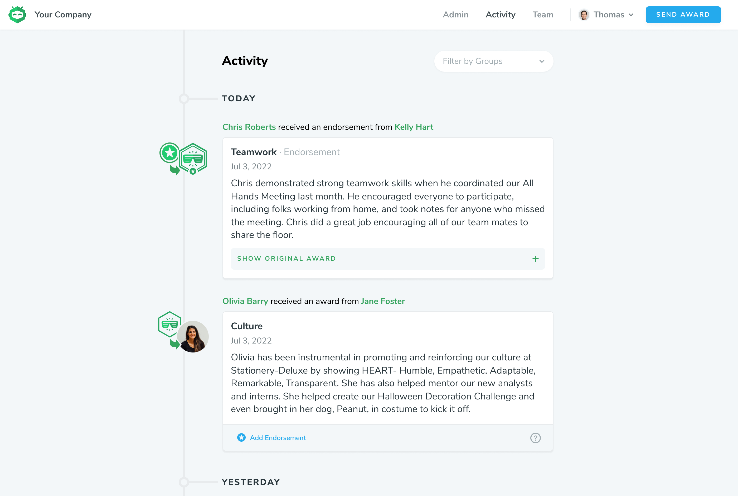This screenshot has width=738, height=496.
Task: Click the Teamwork sunglasses hexagon badge
Action: (x=193, y=158)
